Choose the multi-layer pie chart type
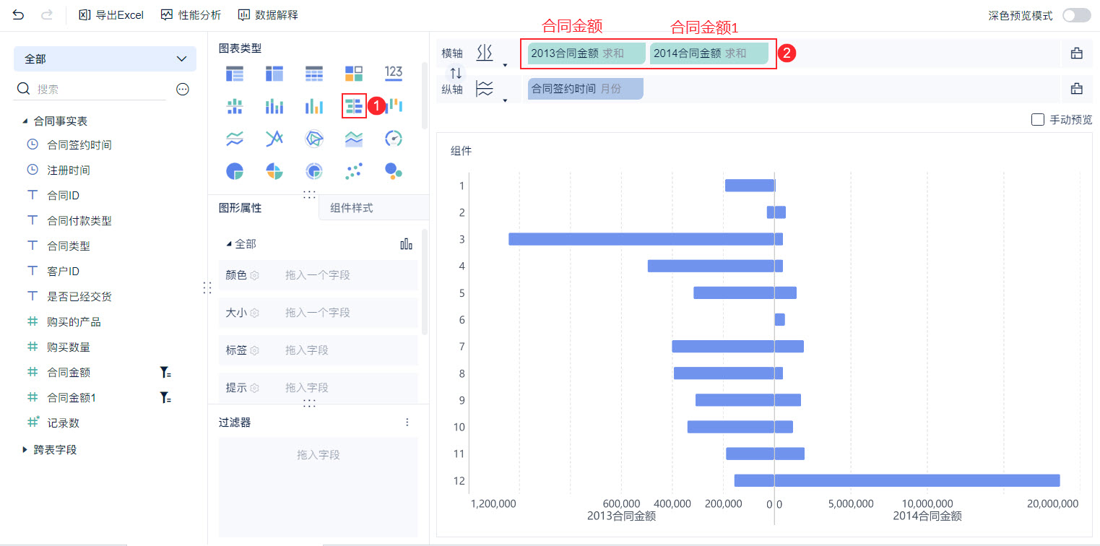 [314, 171]
